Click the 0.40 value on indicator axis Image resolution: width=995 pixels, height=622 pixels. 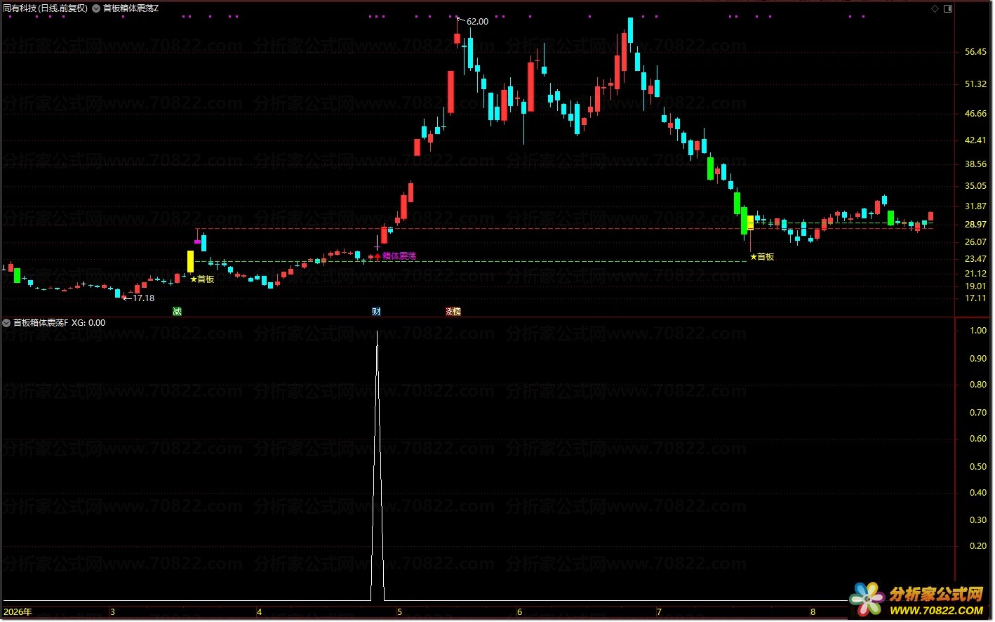(978, 493)
